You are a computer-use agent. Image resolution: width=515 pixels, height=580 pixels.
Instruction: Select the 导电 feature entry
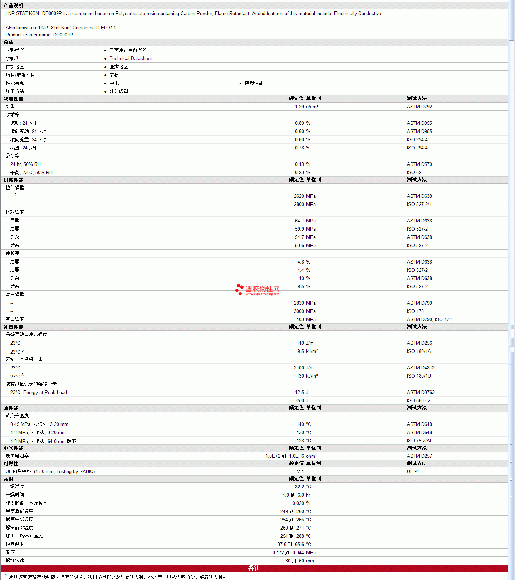pos(114,83)
